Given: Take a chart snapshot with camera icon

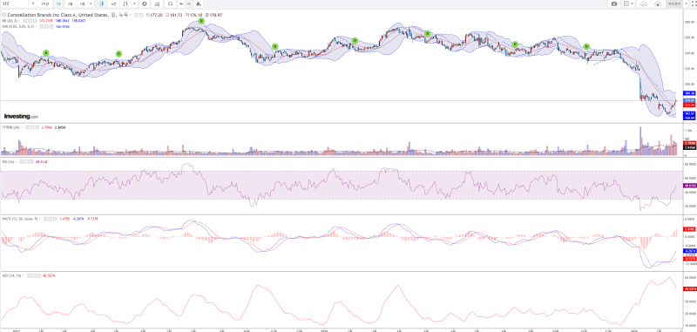Looking at the screenshot, I should coord(614,3).
